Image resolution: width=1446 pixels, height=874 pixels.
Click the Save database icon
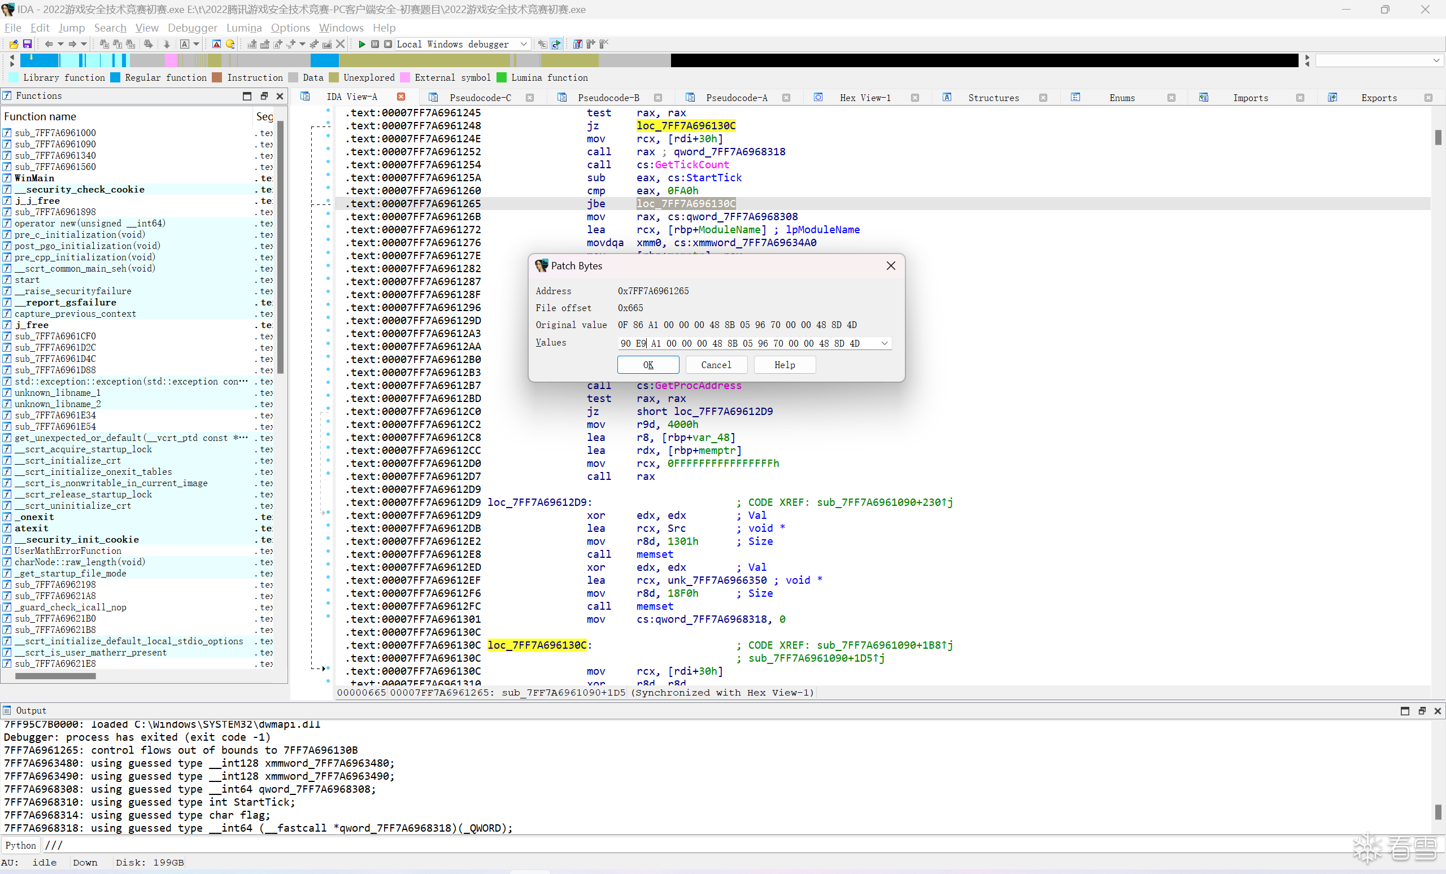[28, 44]
